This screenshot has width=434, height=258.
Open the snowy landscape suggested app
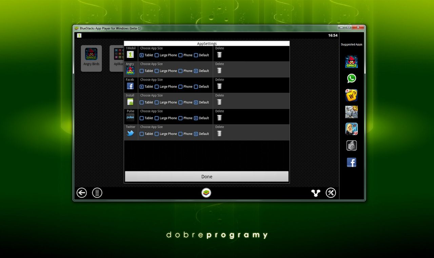[352, 112]
